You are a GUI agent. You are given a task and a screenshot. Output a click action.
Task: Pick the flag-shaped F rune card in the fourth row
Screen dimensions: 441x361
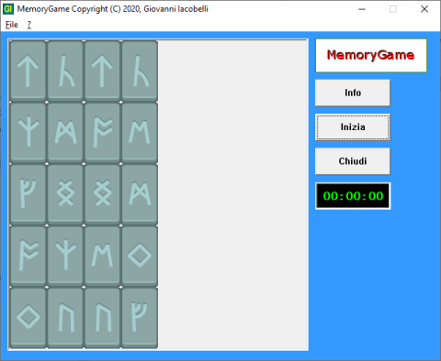coord(28,256)
